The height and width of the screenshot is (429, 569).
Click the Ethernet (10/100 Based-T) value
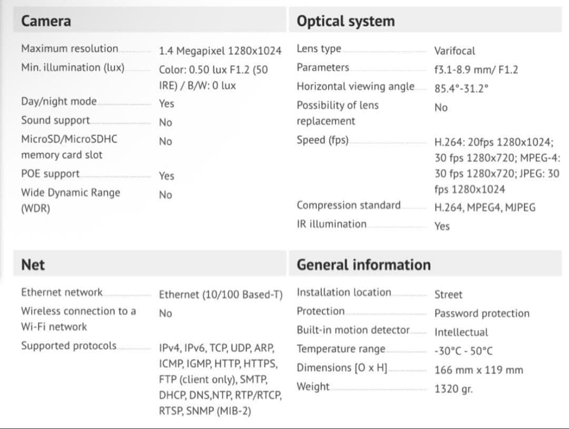221,294
